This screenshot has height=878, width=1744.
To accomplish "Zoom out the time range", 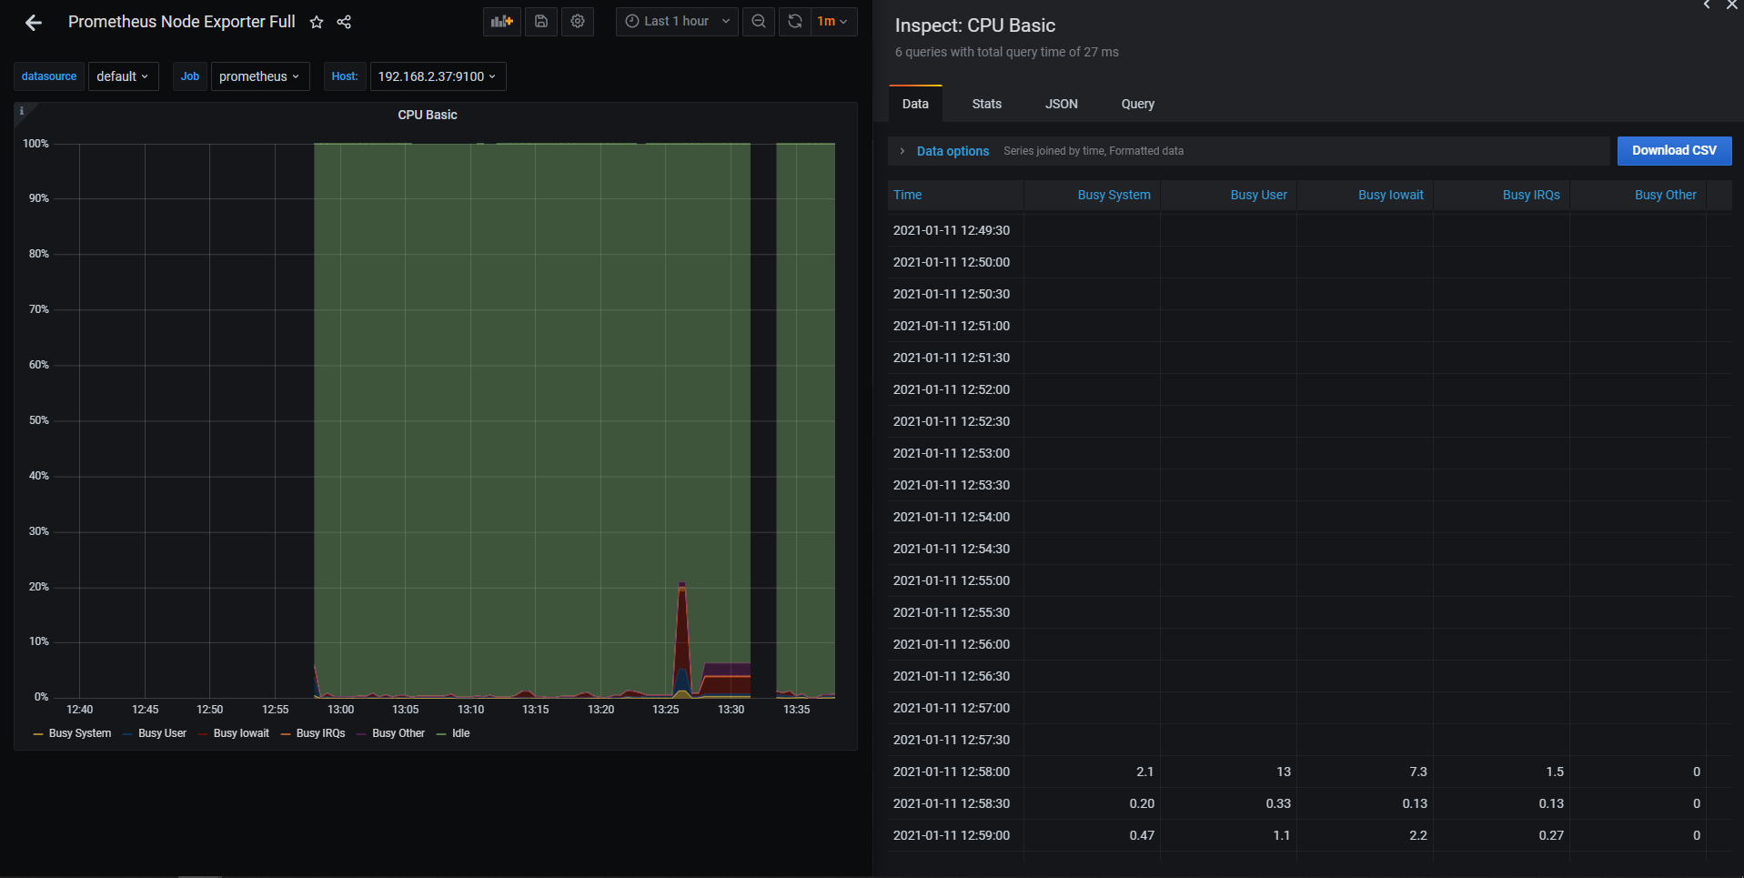I will click(x=759, y=21).
